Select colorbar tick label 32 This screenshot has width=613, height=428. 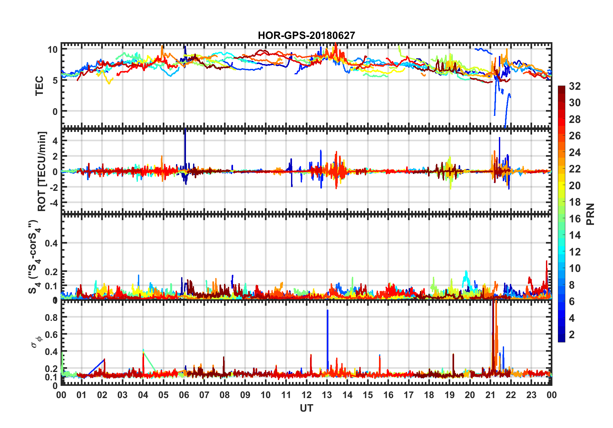(575, 86)
